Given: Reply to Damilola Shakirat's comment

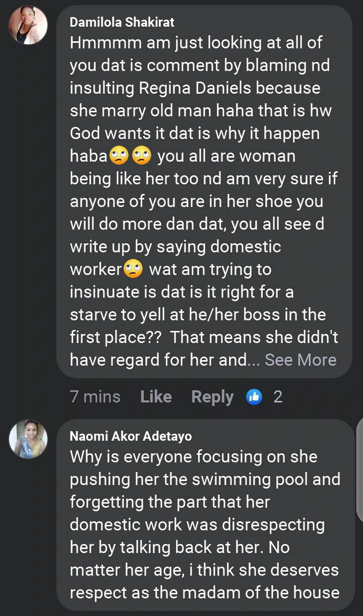Looking at the screenshot, I should pos(212,397).
